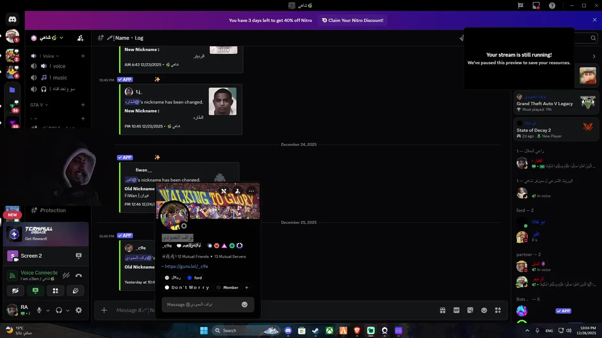Open weather widget showing 15°C
The height and width of the screenshot is (338, 602).
pos(19,330)
